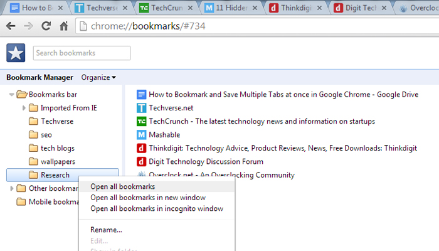Viewport: 439px width, 251px height.
Task: Choose Open all bookmarks in incognito window
Action: click(x=157, y=208)
